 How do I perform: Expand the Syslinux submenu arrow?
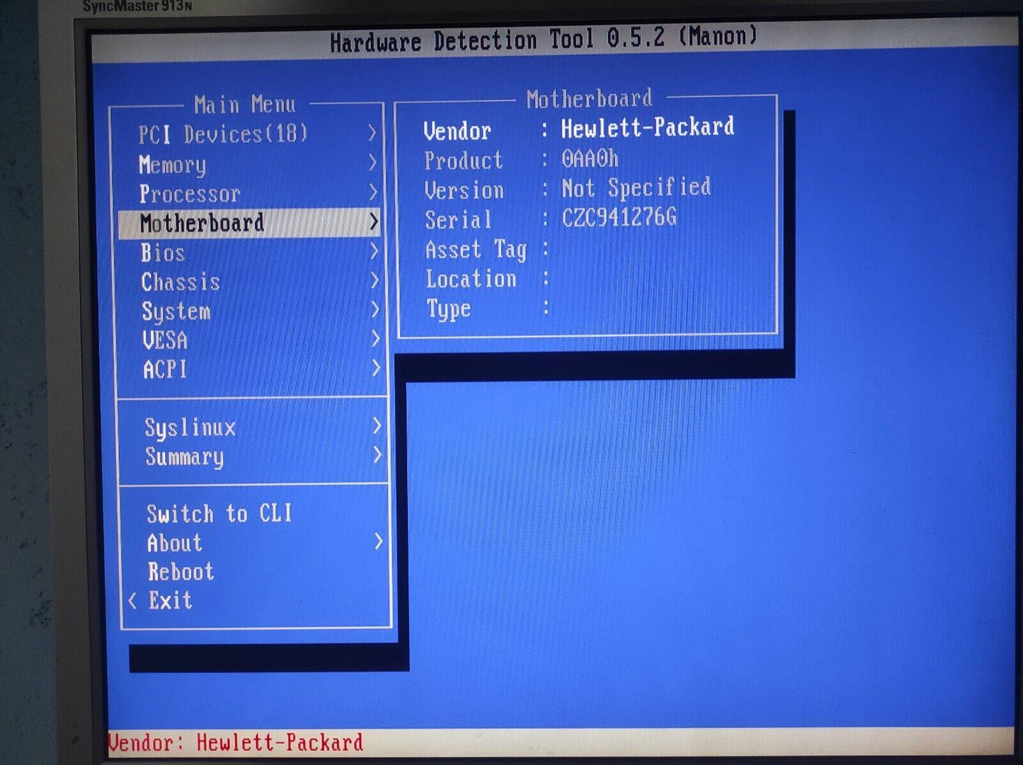377,426
